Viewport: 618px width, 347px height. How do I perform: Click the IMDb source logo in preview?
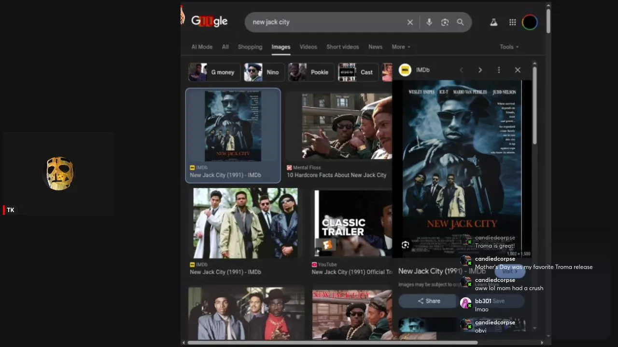[405, 70]
